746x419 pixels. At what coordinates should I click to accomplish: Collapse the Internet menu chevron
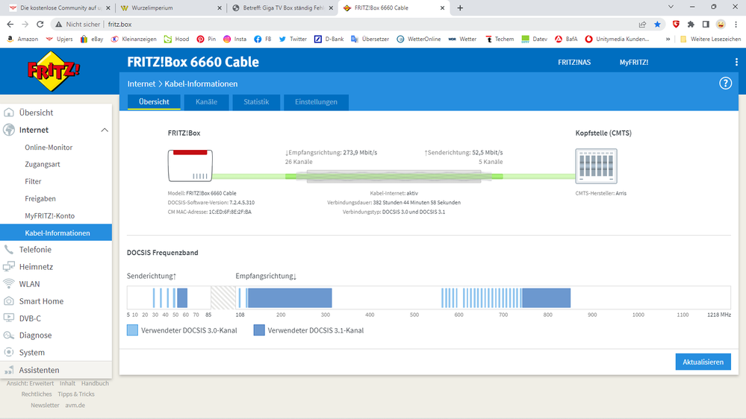point(105,130)
